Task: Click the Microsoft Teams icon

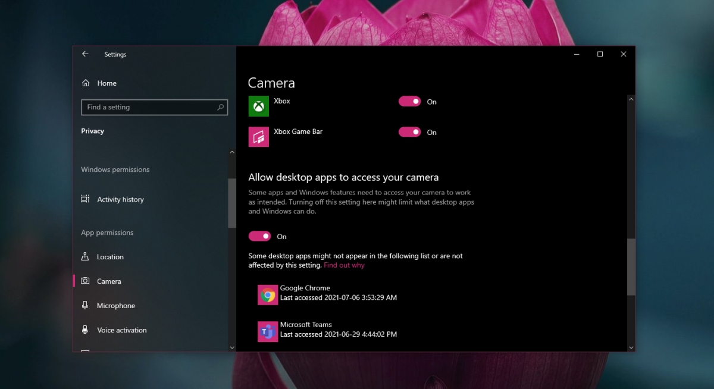Action: tap(268, 331)
